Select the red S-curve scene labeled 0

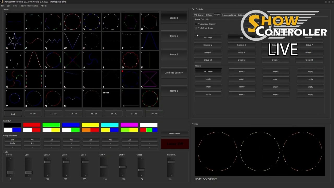tap(34, 41)
